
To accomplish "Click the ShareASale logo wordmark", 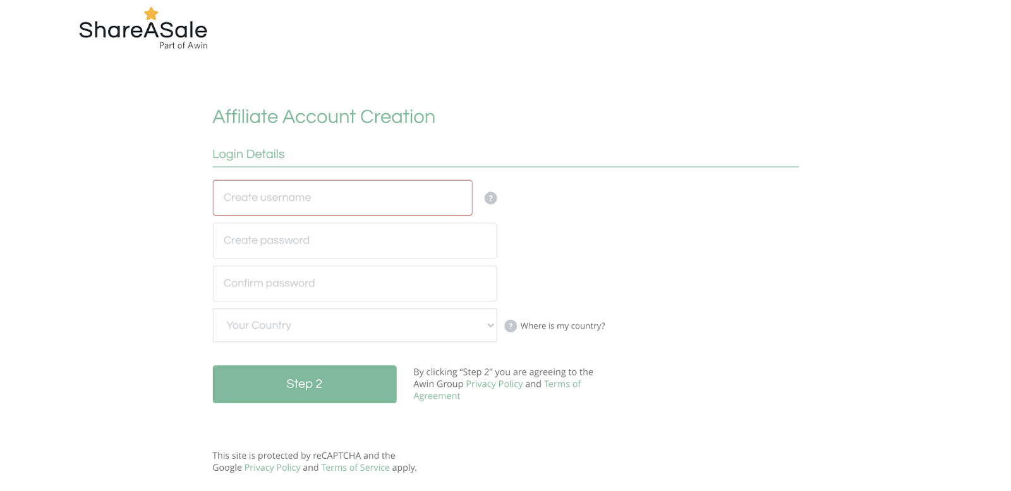I will point(143,30).
